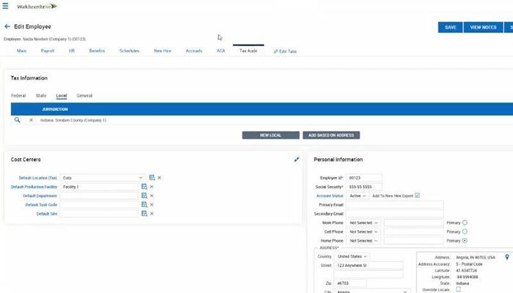Remove the Indiana Steuben County jurisdiction with X
Screen dimensions: 513x293
pos(31,120)
